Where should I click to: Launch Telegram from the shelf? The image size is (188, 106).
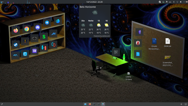click(x=47, y=23)
